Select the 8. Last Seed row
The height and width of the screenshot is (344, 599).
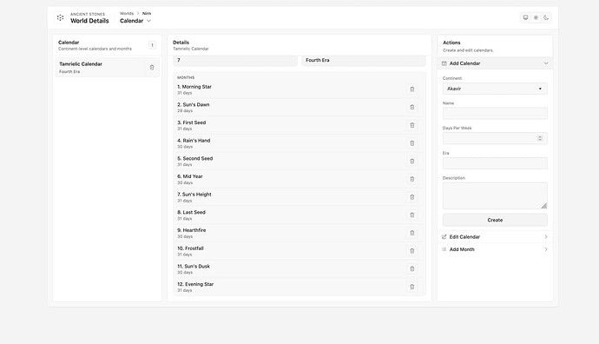tap(299, 215)
